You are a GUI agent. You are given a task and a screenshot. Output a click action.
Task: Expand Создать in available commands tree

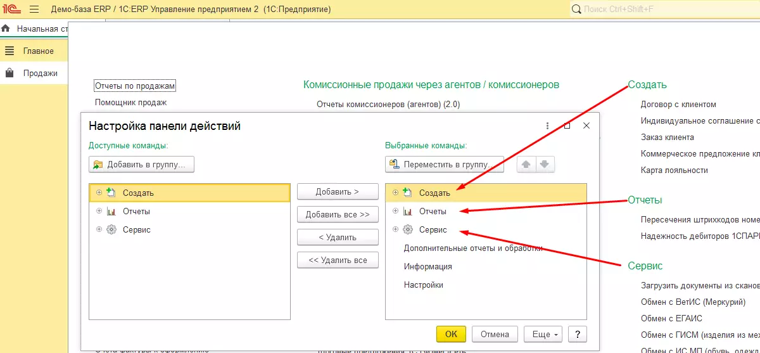point(99,193)
